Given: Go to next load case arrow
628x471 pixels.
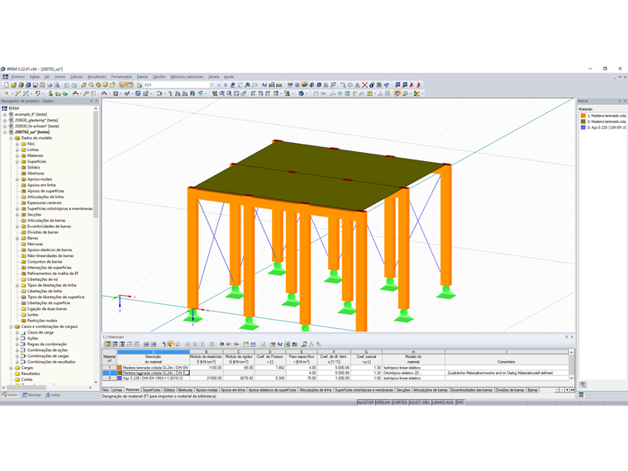Looking at the screenshot, I should click(226, 85).
